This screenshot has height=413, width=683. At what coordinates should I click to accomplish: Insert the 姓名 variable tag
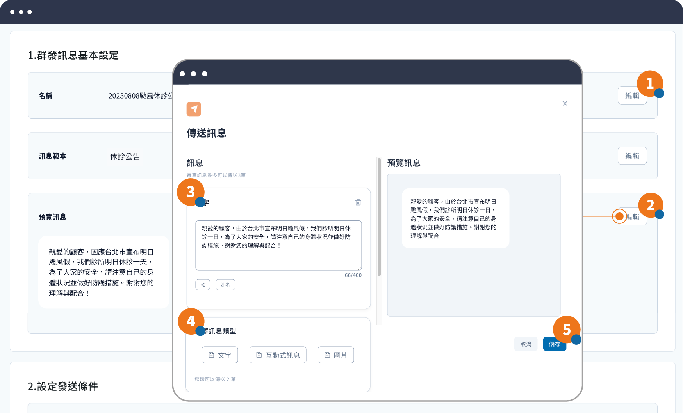click(225, 285)
